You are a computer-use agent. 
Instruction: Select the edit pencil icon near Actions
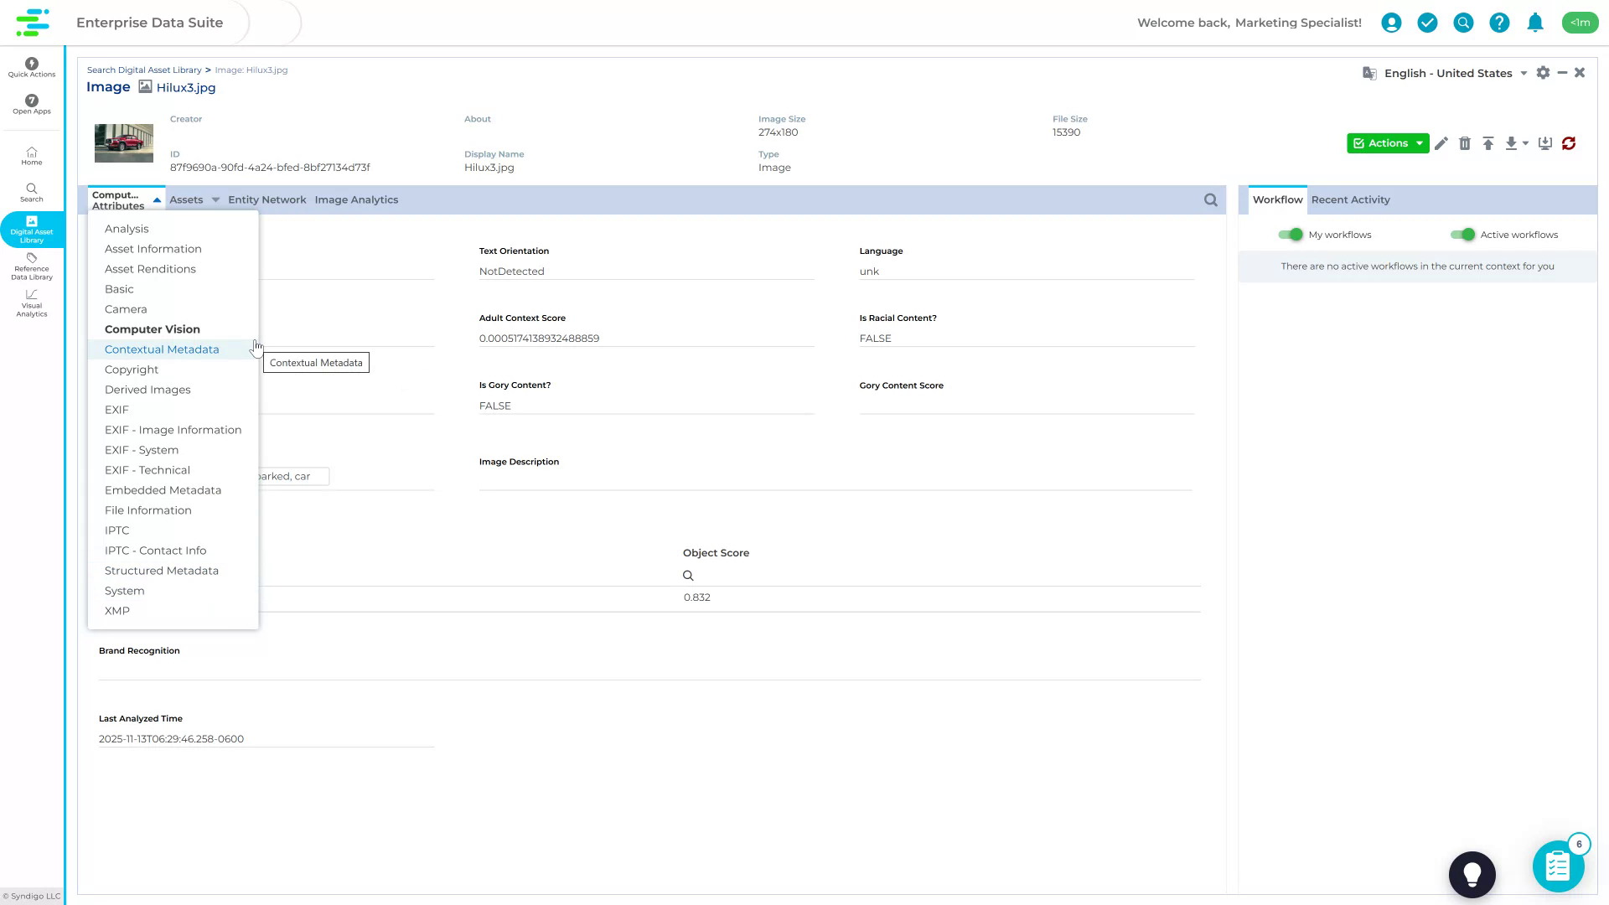pyautogui.click(x=1441, y=143)
